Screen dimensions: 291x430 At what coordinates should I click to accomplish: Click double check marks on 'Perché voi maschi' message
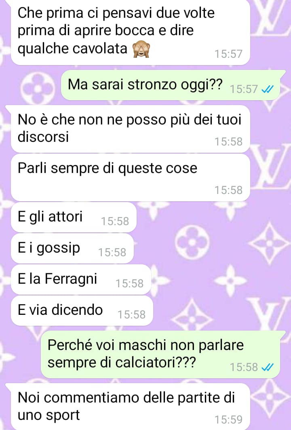tap(268, 367)
